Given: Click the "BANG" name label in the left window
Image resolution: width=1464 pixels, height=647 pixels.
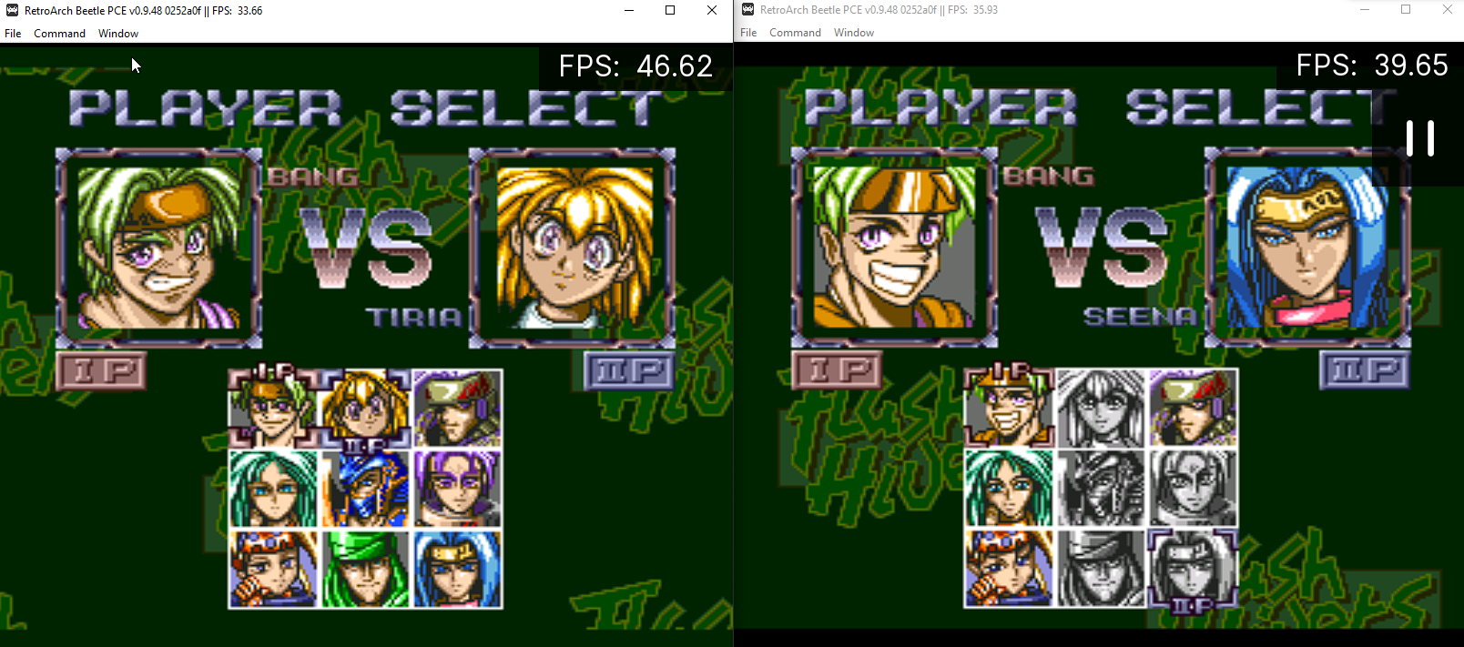Looking at the screenshot, I should tap(313, 177).
